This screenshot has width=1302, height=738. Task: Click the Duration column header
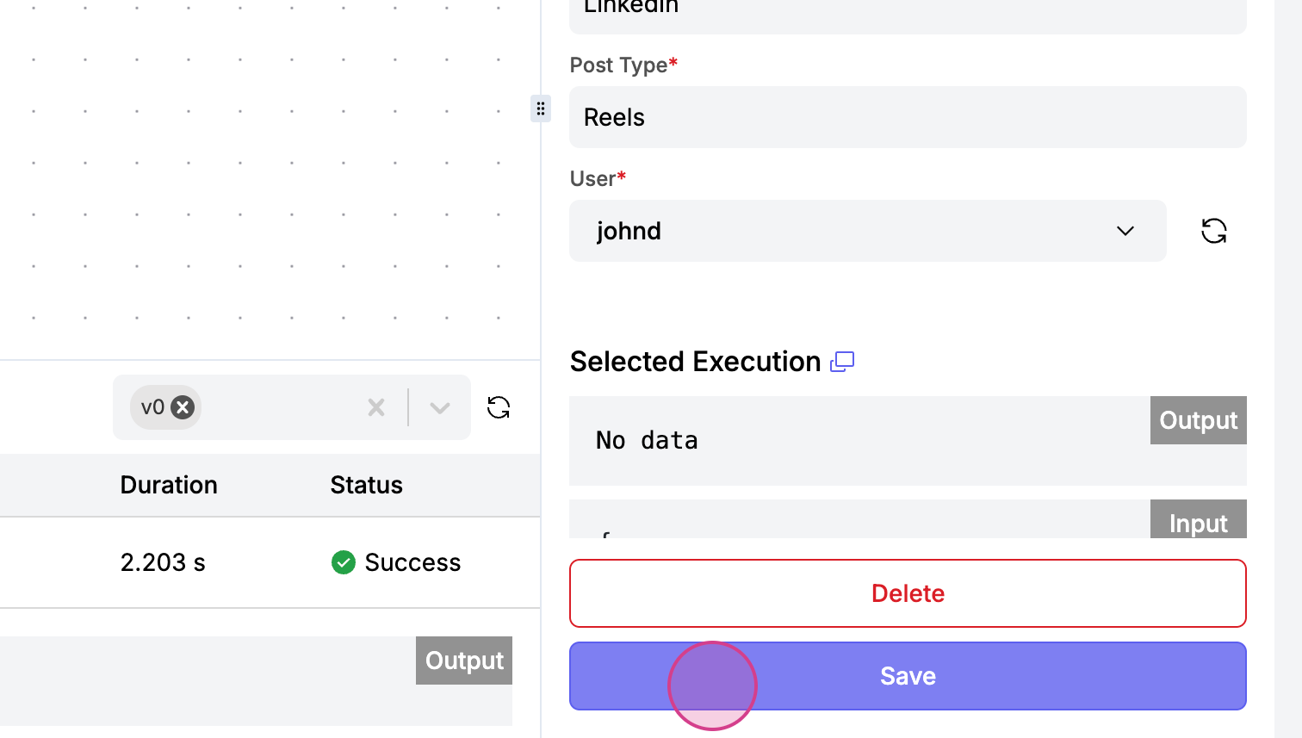[x=169, y=485]
